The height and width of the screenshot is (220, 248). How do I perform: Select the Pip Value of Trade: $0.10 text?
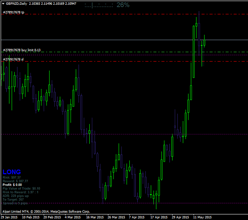pos(21,189)
